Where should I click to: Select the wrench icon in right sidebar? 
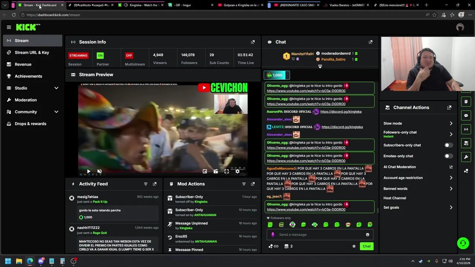(466, 157)
